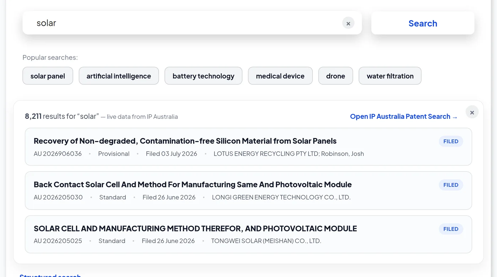This screenshot has width=497, height=277.
Task: Open IP Australia Patent Search link
Action: pyautogui.click(x=404, y=116)
